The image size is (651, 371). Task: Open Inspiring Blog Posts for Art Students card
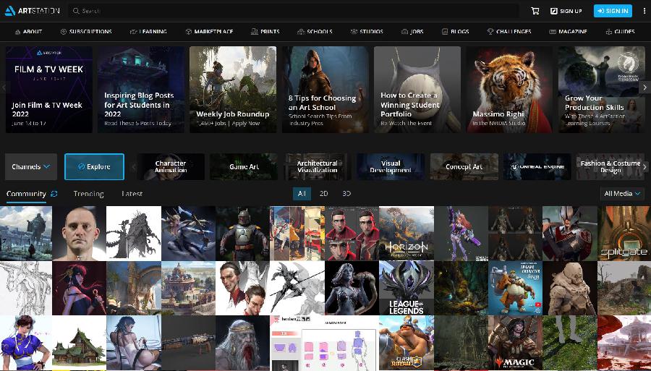pyautogui.click(x=141, y=90)
